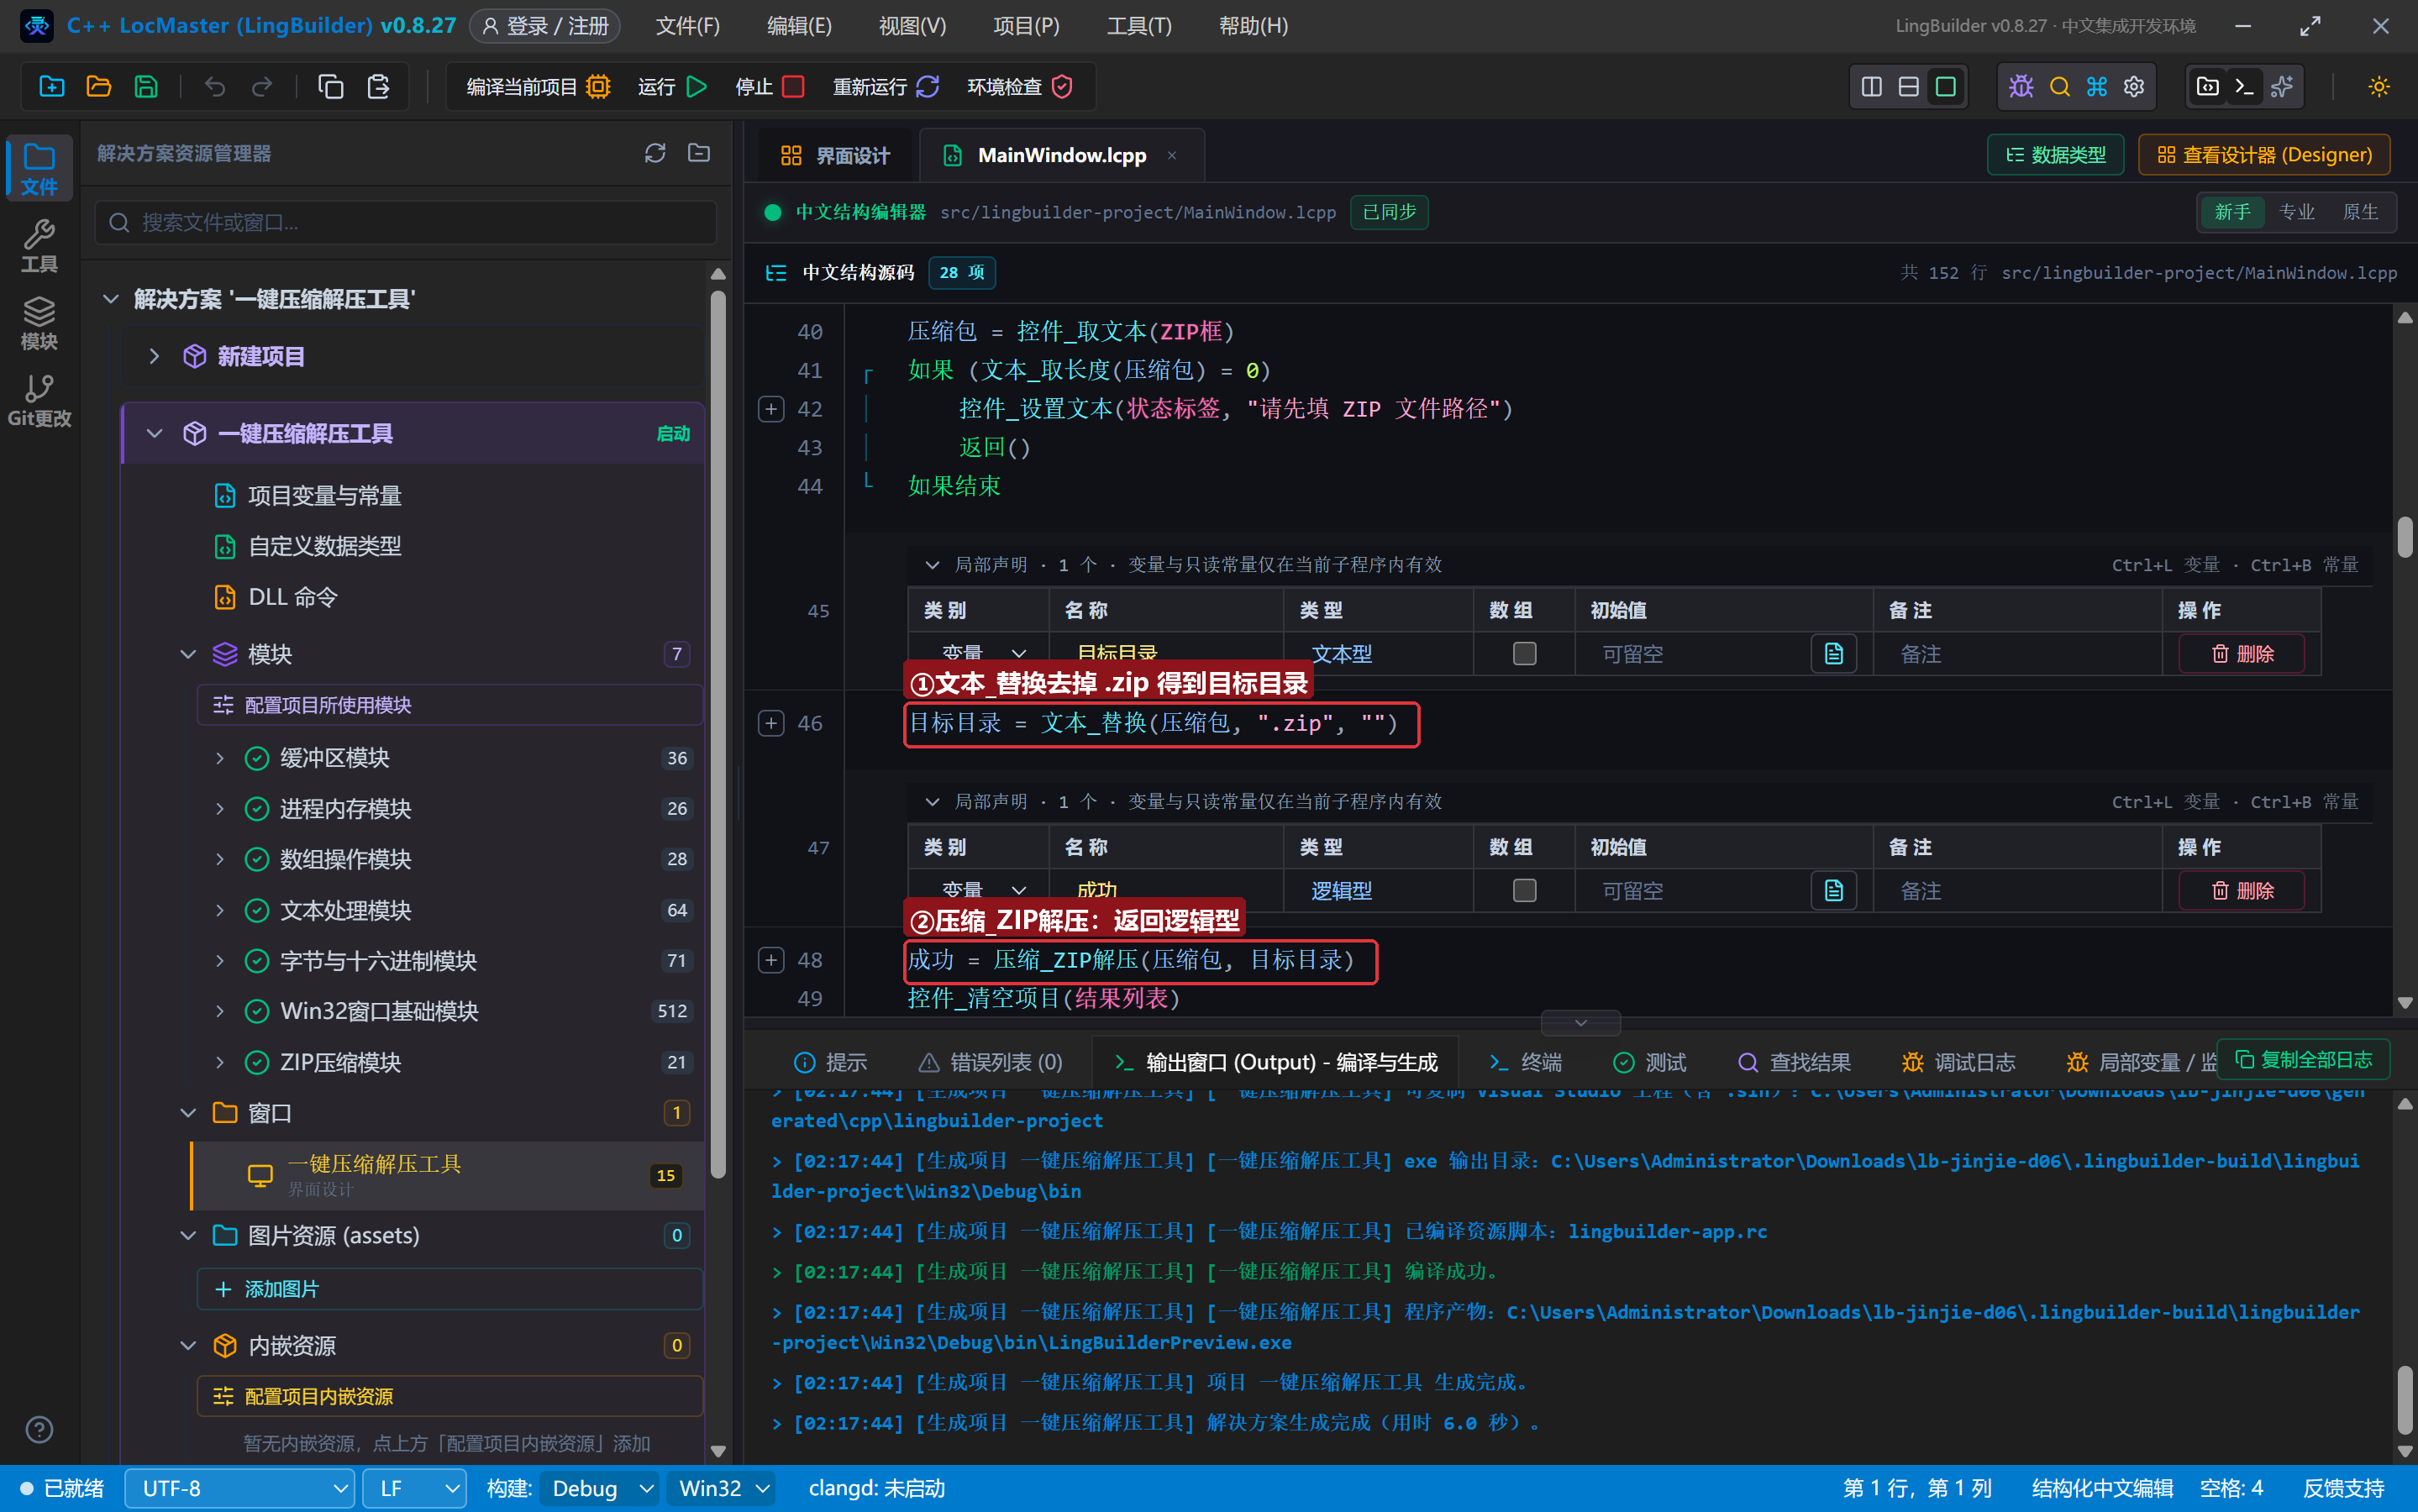This screenshot has height=1512, width=2418.
Task: Click the new project icon in toolbar
Action: 51,87
